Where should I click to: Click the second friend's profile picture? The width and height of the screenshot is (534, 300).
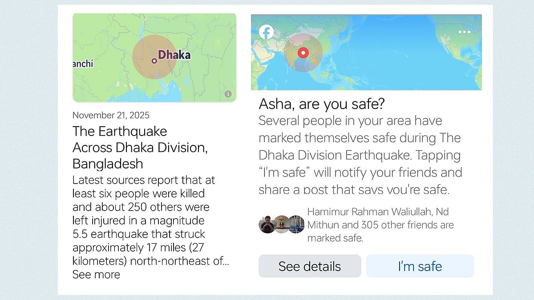[281, 224]
